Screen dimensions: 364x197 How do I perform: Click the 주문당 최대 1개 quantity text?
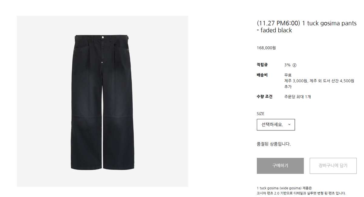298,97
